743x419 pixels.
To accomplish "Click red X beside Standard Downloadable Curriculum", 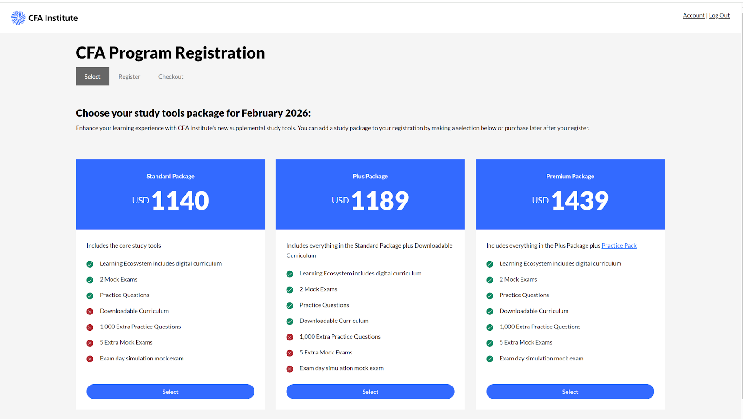I will tap(90, 312).
